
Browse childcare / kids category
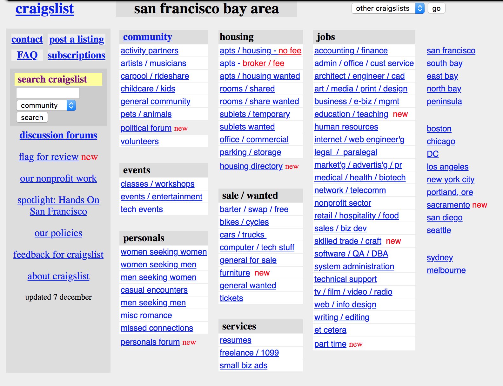pos(148,89)
